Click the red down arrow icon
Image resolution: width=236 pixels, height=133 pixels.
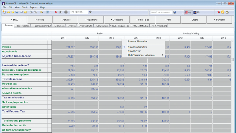point(56,12)
